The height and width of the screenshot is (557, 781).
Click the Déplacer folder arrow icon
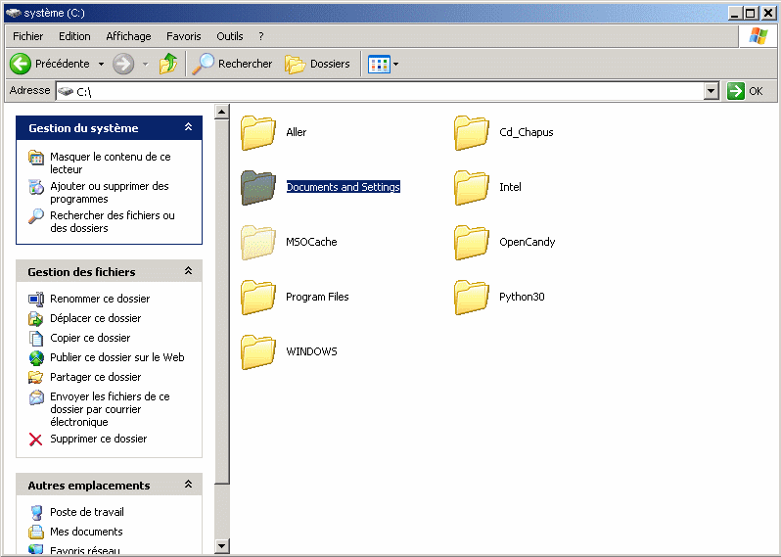[36, 318]
